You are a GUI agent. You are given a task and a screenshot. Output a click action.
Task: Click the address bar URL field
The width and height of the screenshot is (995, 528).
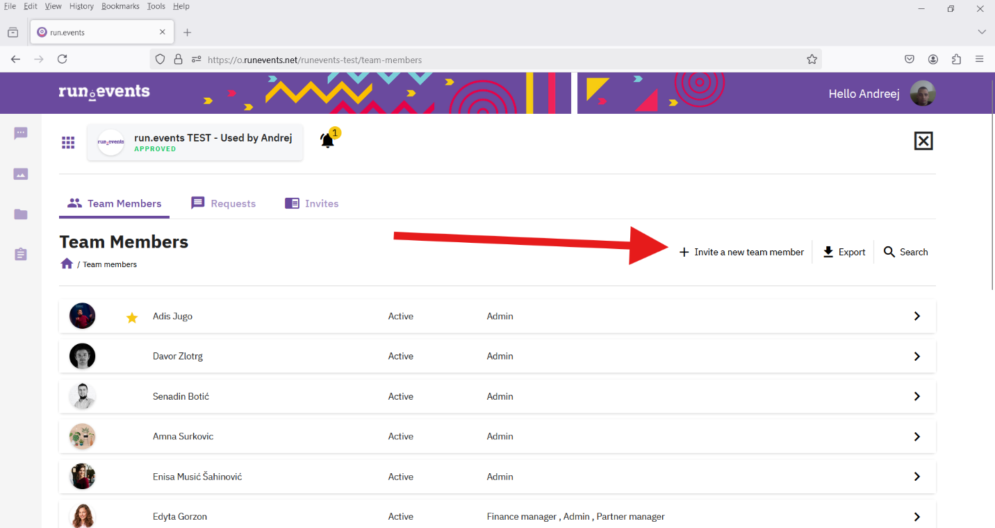tap(486, 60)
